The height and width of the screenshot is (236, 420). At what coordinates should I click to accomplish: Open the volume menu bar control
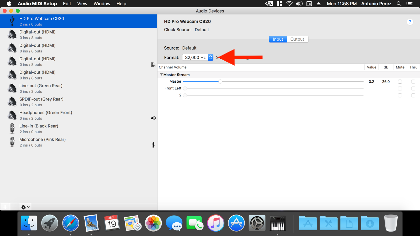299,4
